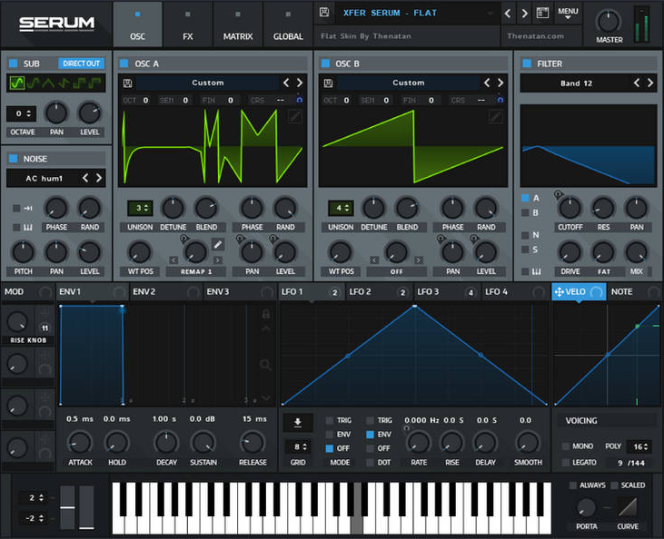Click the save preset floppy icon
Screen dimensions: 664x539
[324, 13]
